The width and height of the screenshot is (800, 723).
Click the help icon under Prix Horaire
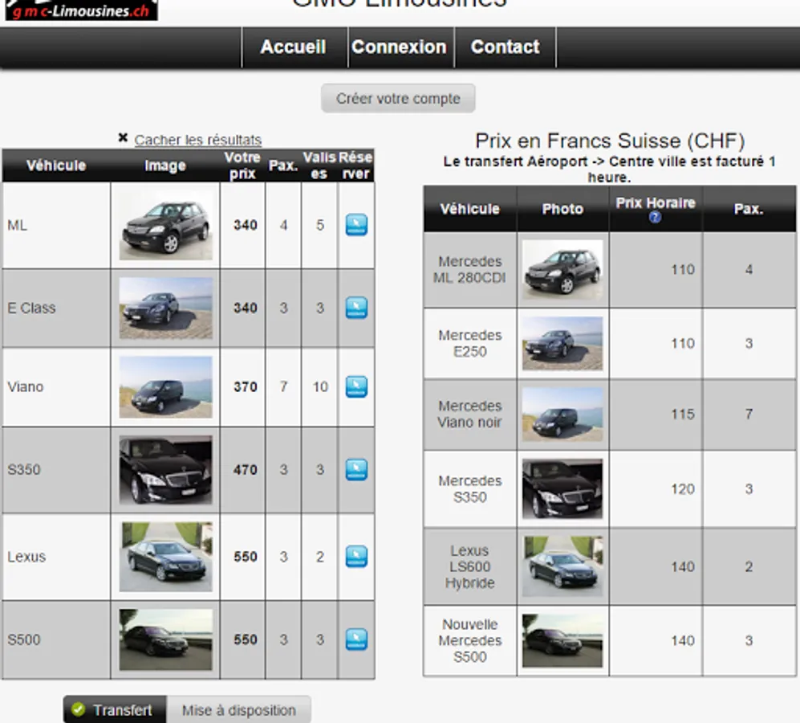(655, 217)
